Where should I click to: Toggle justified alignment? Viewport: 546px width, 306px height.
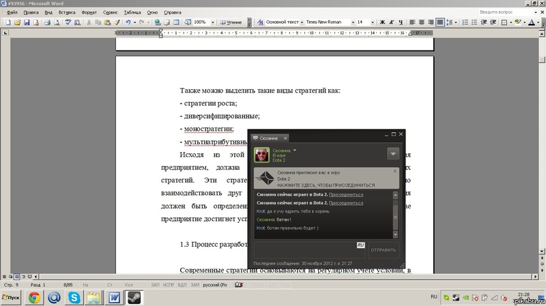(440, 22)
